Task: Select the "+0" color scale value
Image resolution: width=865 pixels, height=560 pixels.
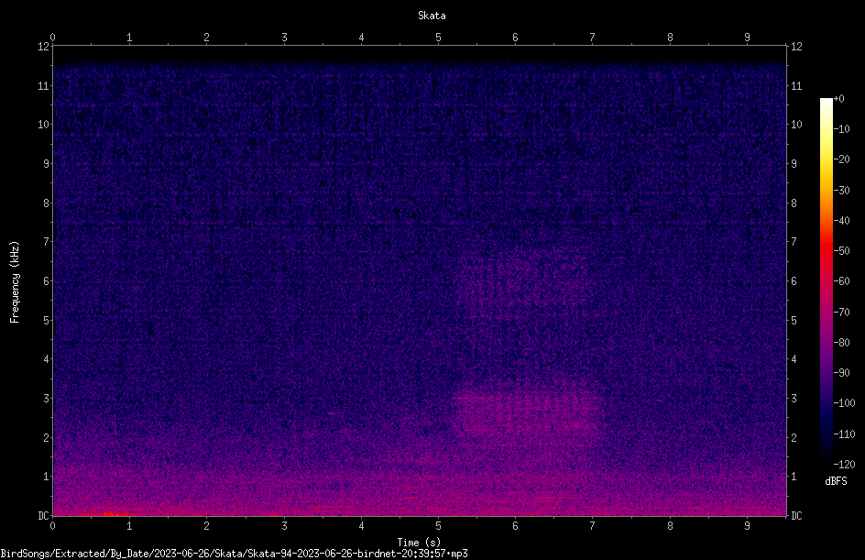Action: click(838, 99)
